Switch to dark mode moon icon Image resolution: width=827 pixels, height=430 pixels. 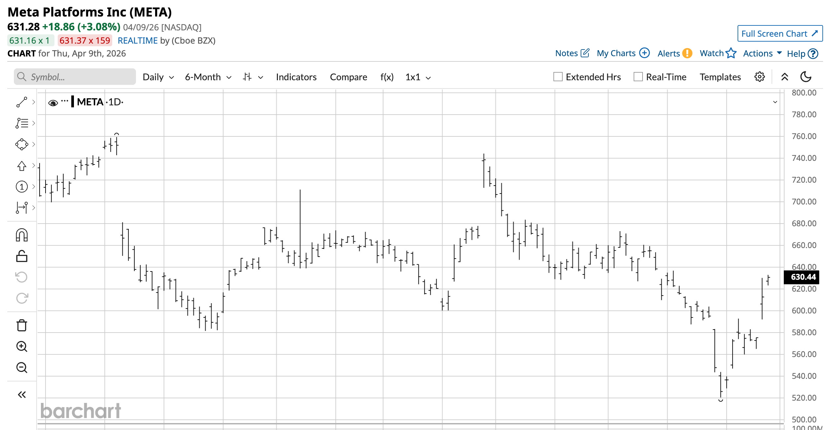tap(806, 77)
